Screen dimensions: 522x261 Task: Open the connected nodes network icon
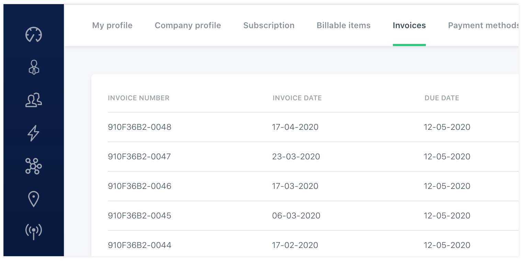pyautogui.click(x=33, y=166)
